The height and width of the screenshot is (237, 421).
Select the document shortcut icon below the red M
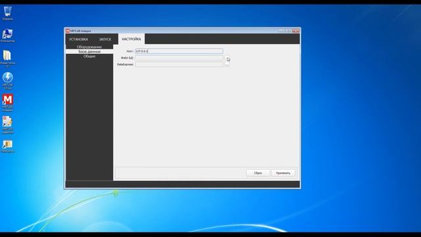point(7,124)
